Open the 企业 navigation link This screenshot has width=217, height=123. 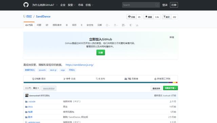pos(63,5)
